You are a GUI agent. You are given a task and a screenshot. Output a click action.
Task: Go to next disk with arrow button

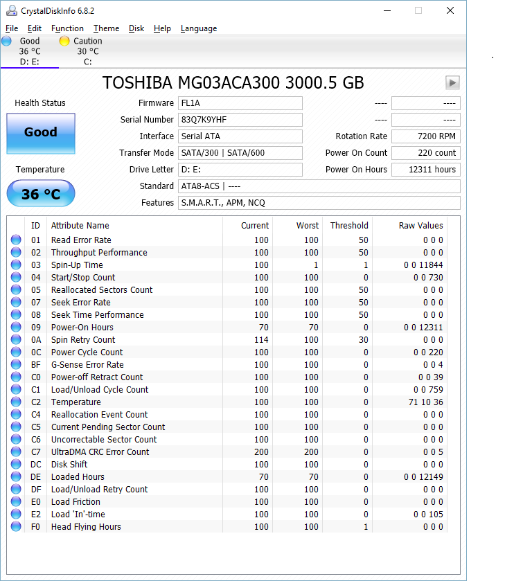452,82
